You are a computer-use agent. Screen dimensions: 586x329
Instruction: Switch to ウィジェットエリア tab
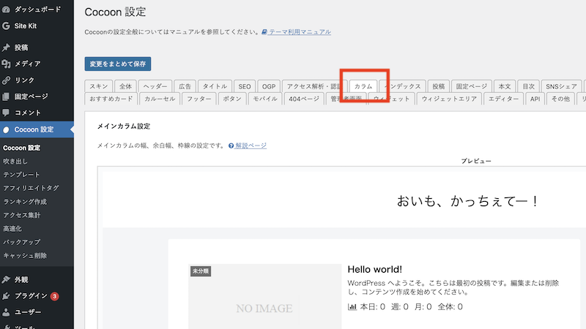pos(449,99)
